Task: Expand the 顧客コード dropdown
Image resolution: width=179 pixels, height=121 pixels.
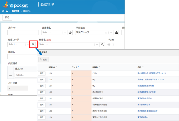Action: (27, 45)
